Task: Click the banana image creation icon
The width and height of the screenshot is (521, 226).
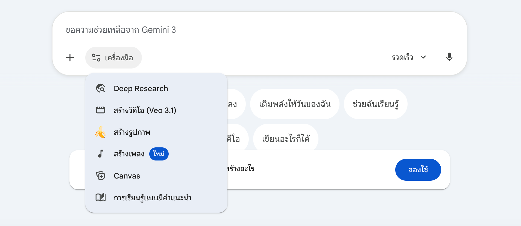Action: pos(101,132)
